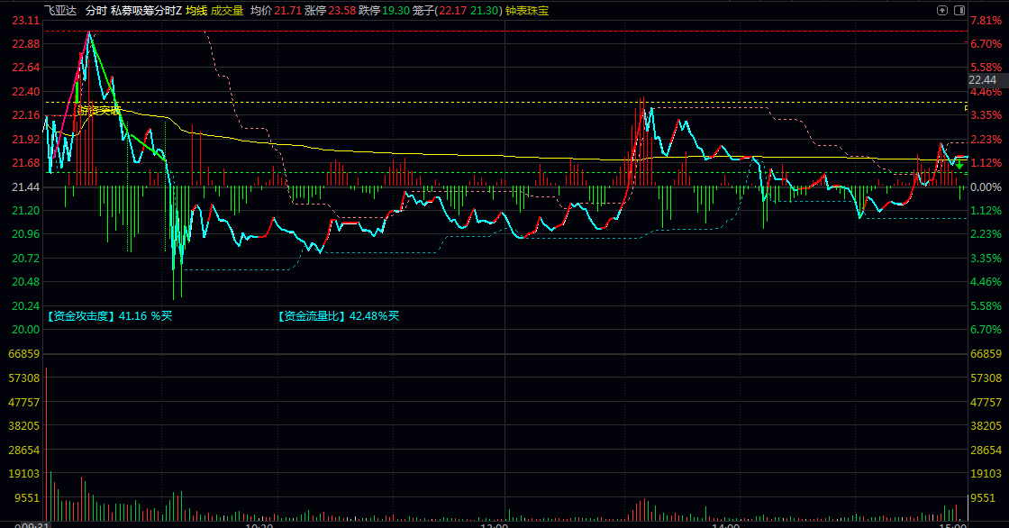Click the up-arrow pop-out chart icon
This screenshot has width=1009, height=528.
coord(942,10)
